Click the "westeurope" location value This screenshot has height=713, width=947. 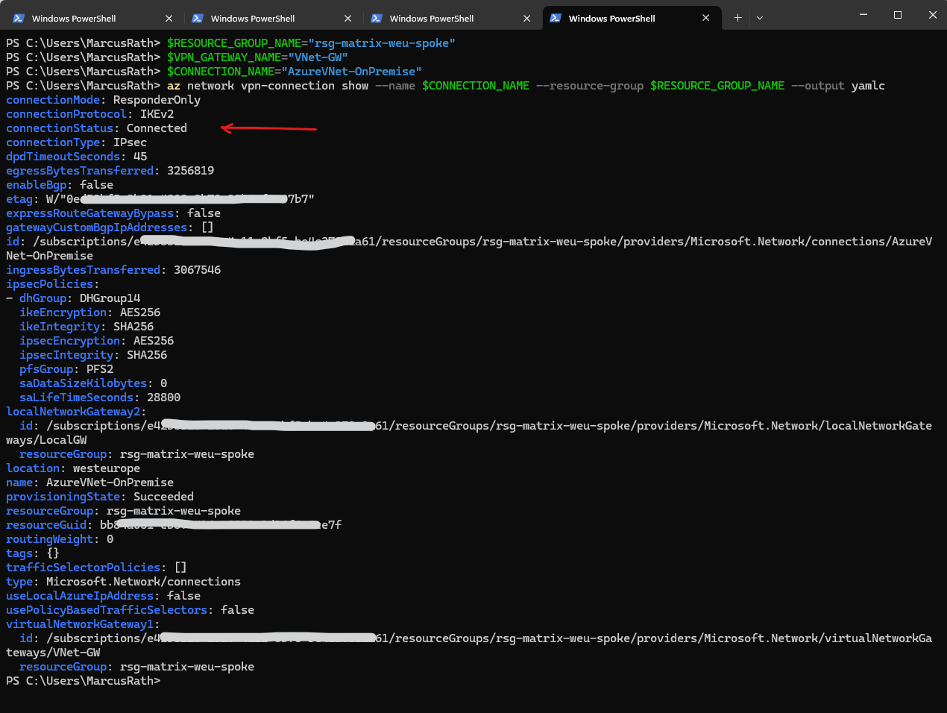pos(107,468)
